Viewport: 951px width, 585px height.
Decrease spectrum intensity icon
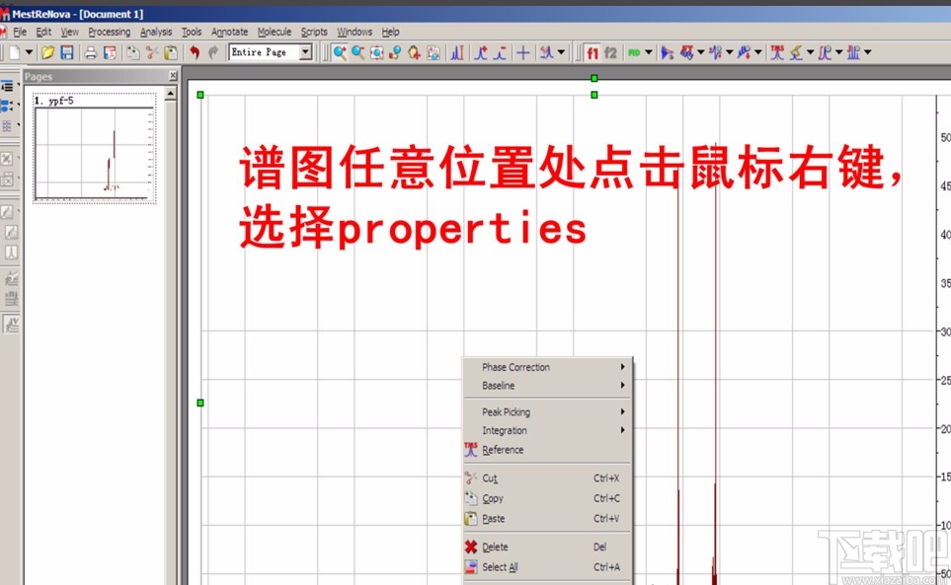click(x=500, y=52)
